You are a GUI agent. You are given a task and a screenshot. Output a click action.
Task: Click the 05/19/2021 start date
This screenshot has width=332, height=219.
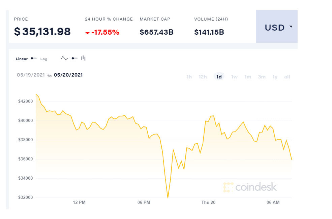(x=31, y=75)
